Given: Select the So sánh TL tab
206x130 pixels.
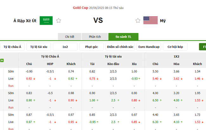Looking at the screenshot, I should 121,37.
